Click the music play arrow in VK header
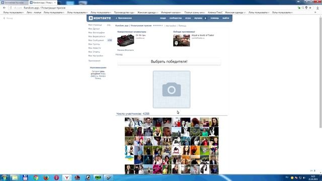The image size is (322, 181). tap(205, 18)
